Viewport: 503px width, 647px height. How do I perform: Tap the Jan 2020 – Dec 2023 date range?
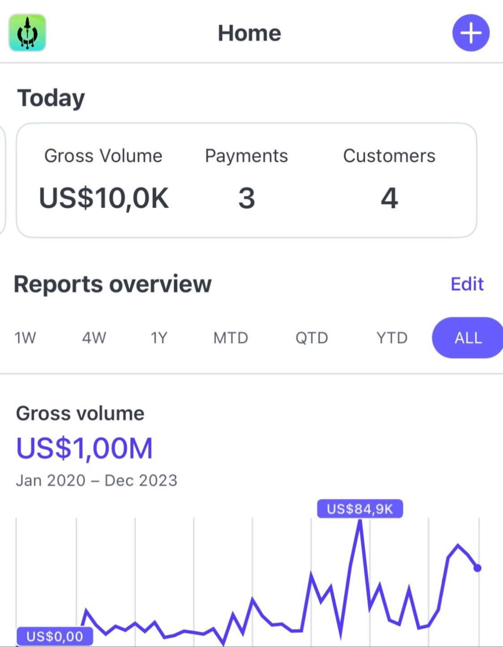[97, 480]
